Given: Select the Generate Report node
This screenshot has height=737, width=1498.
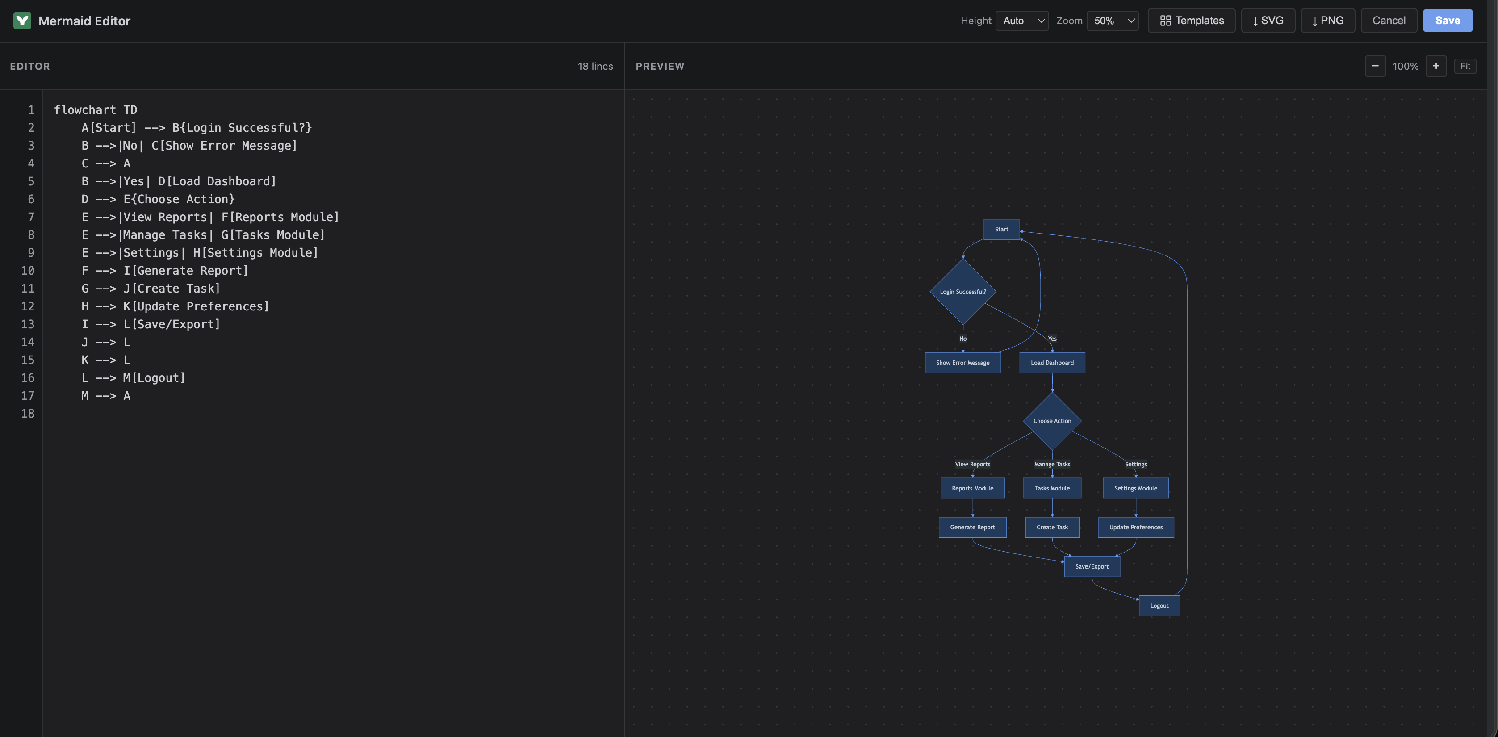Looking at the screenshot, I should (x=972, y=527).
